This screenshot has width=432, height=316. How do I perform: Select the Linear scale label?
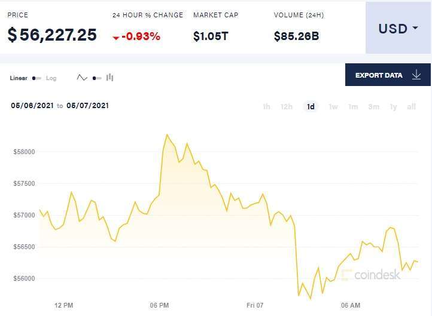(x=19, y=78)
